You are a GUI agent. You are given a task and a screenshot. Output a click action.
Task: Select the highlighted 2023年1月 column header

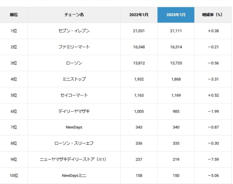[x=176, y=15]
